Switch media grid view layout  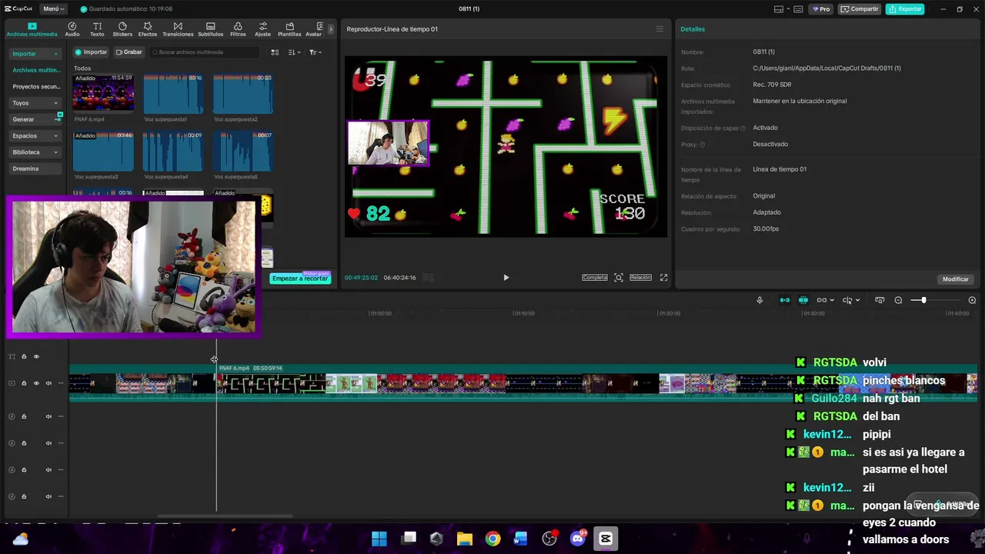tap(275, 52)
